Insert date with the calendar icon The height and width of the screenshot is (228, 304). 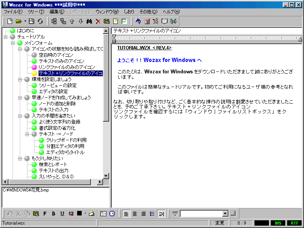(103, 214)
